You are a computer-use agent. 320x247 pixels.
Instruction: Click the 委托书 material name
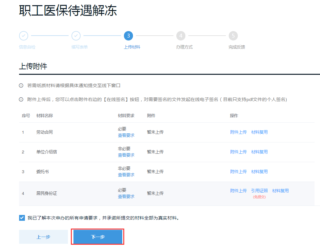[42, 172]
